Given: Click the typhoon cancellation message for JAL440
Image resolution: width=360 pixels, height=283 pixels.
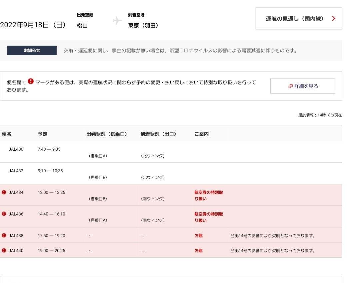Looking at the screenshot, I should pos(273,251).
